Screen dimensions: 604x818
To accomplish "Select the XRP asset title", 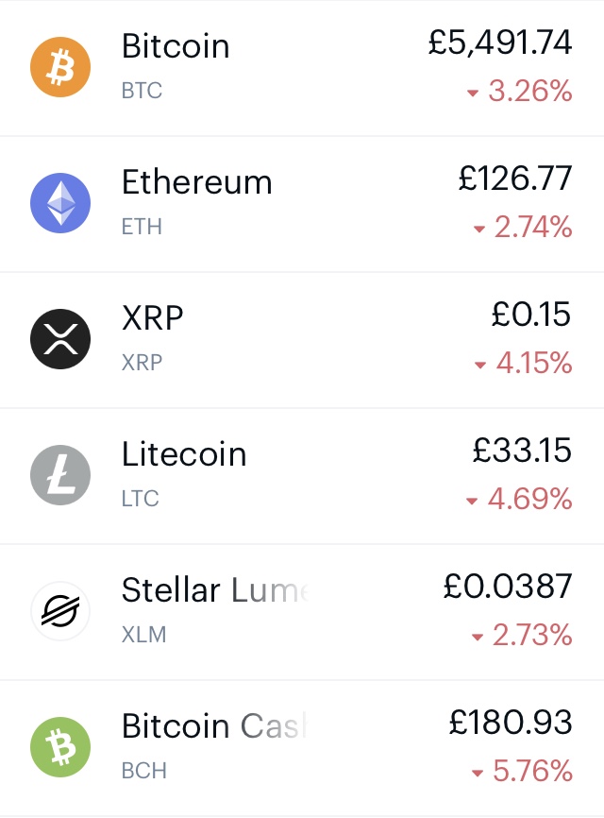I will pos(153,317).
